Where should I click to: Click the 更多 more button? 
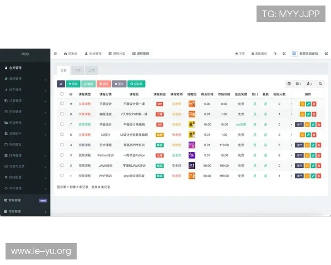pos(119,84)
